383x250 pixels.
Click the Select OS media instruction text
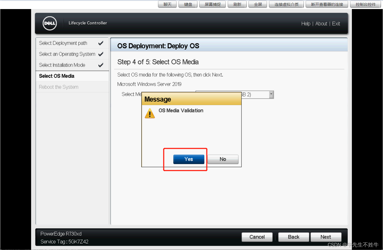170,75
